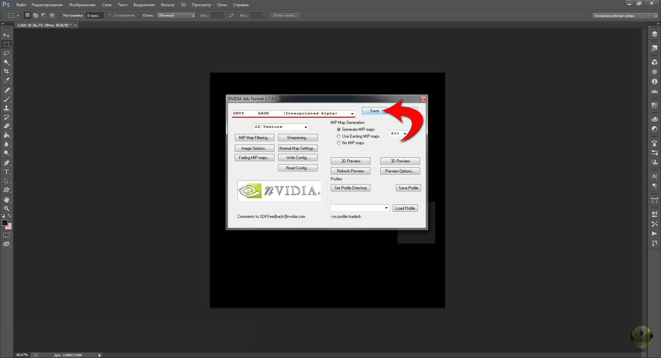Screen dimensions: 661x358
Task: Pick the foreground color swatch
Action: pyautogui.click(x=5, y=223)
